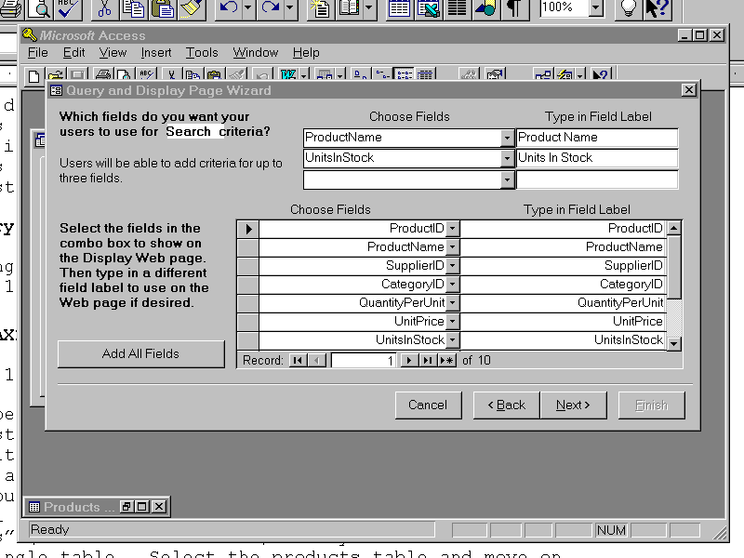Click the next record arrow button
The width and height of the screenshot is (744, 558).
[x=408, y=360]
